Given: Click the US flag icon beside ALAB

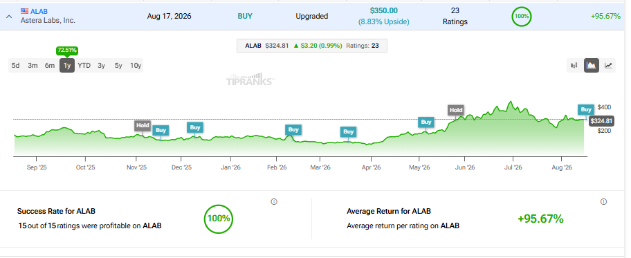Looking at the screenshot, I should (24, 11).
